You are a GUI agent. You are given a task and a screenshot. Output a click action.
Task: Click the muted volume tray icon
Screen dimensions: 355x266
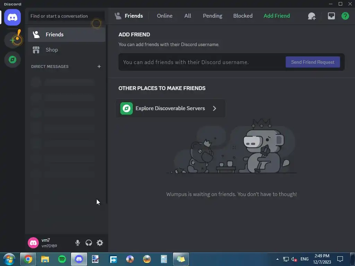[x=294, y=259]
